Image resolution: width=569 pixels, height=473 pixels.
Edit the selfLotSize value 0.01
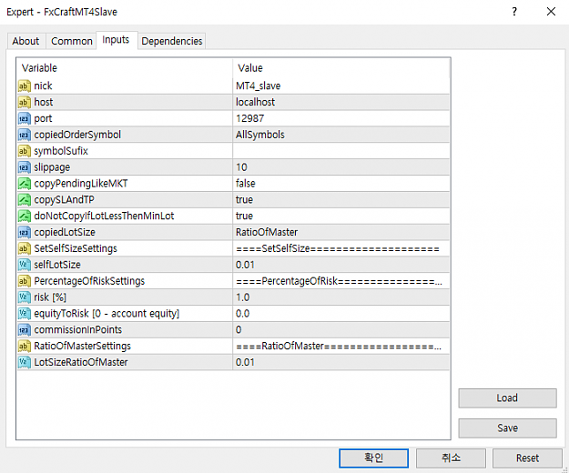340,265
